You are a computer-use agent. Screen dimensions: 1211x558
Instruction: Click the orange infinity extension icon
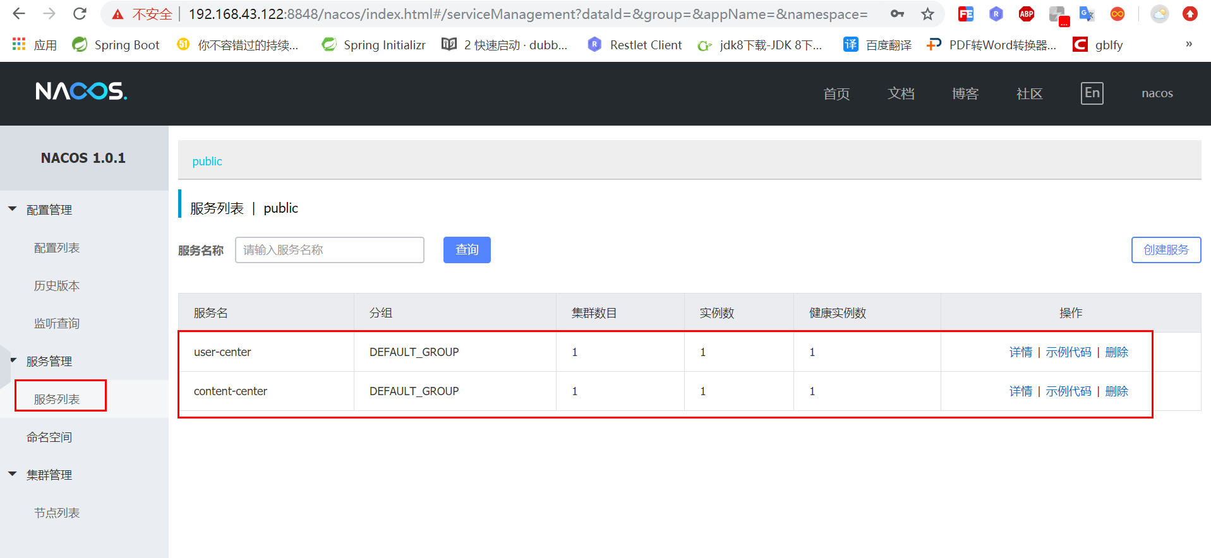point(1118,13)
